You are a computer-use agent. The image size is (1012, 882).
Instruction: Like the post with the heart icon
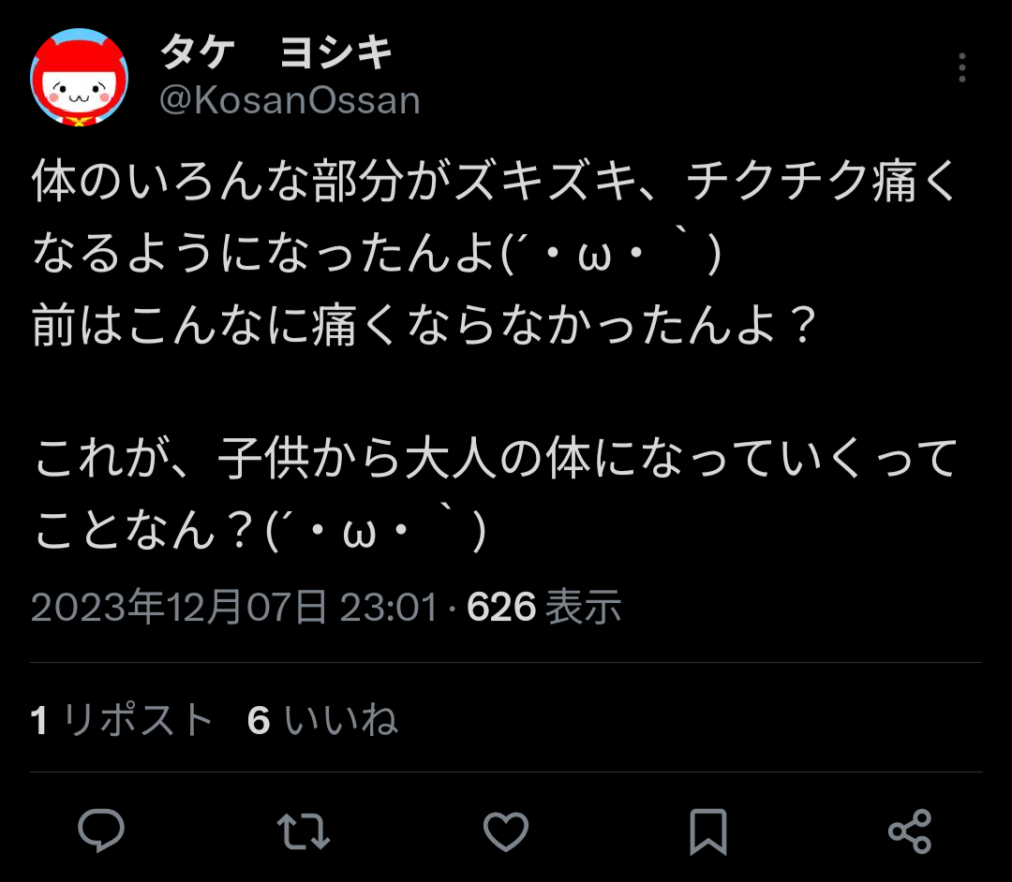pos(506,831)
